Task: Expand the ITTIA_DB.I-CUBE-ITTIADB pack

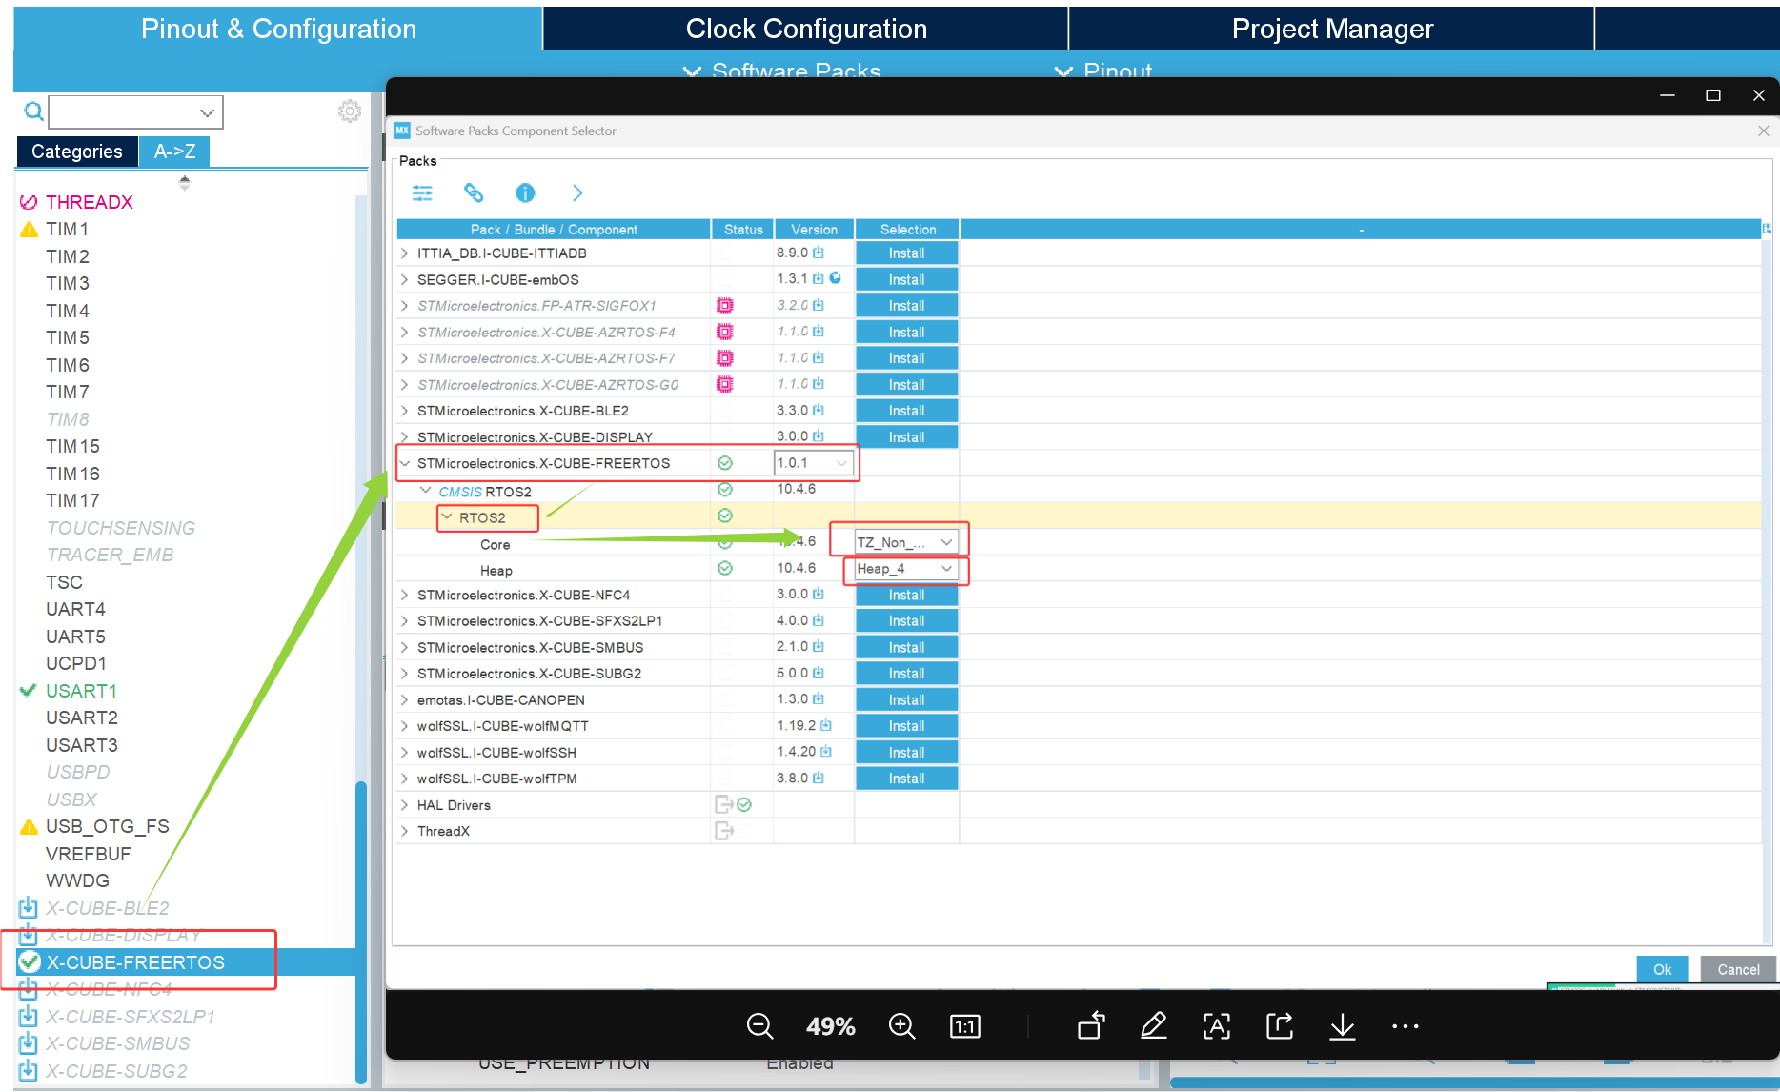Action: [405, 253]
